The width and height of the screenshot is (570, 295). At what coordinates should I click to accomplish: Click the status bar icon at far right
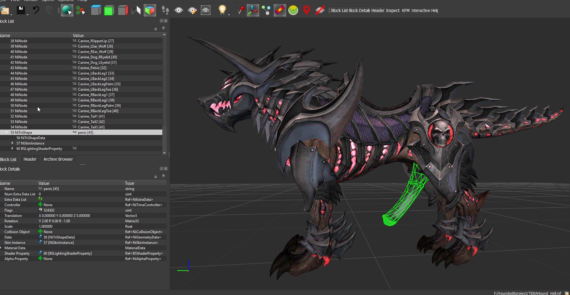click(x=566, y=293)
